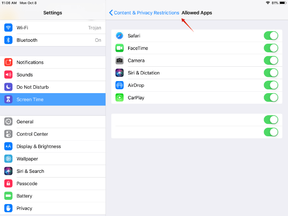Screen dimensions: 288x216
Task: Tap the FaceTime video icon
Action: tap(120, 48)
